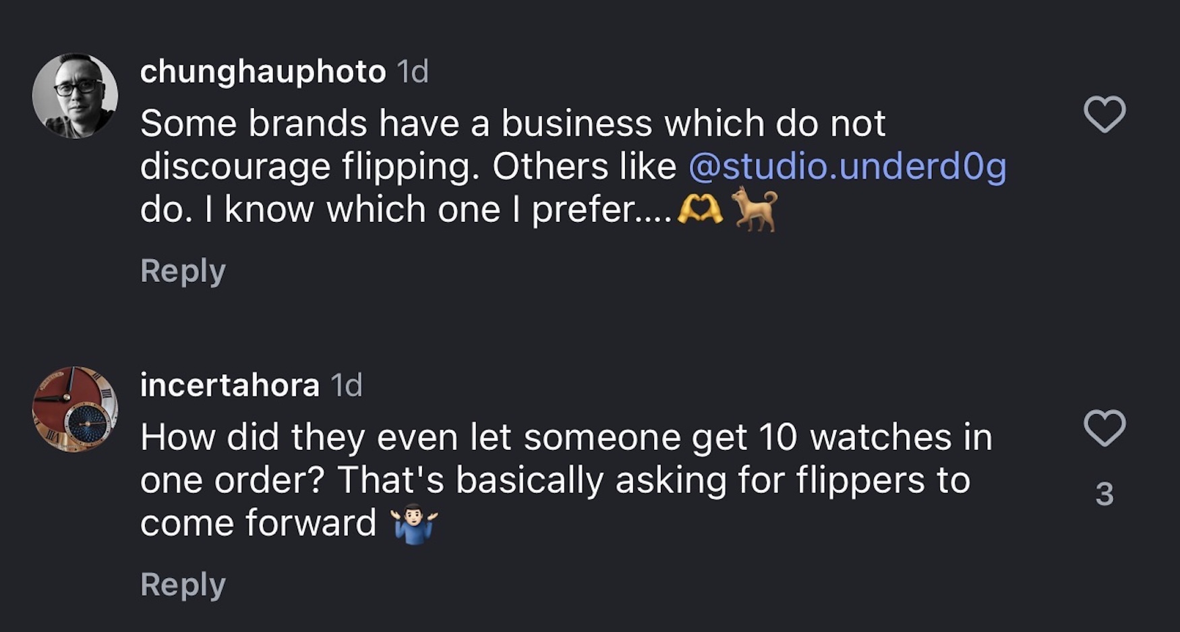
Task: Open incertahora's watch-dial avatar
Action: pos(75,409)
